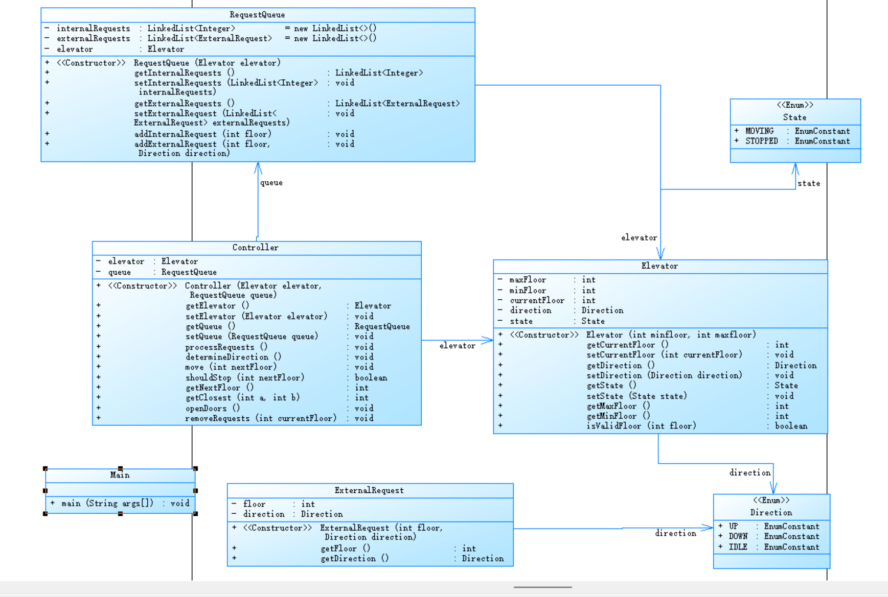Screen dimensions: 888x597
Task: Click the horizontal scrollbar thumb at the bottom
Action: 543,587
